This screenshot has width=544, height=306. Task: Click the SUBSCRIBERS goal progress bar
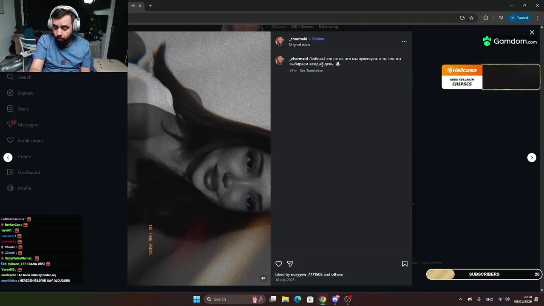click(484, 274)
